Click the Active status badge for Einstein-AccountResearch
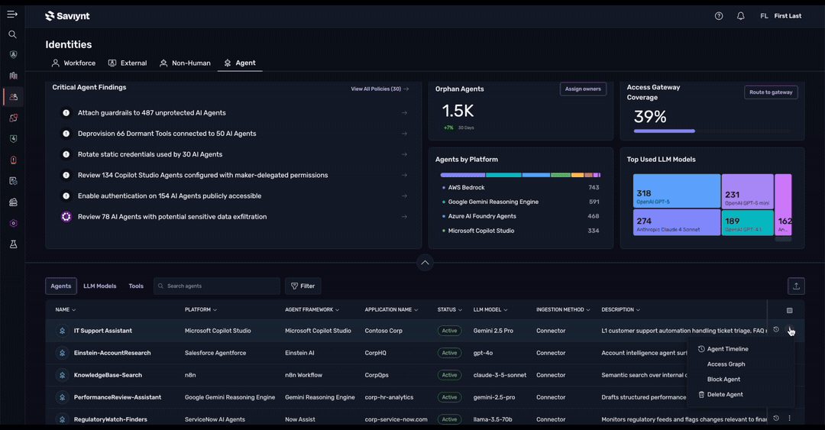The image size is (825, 430). pos(449,353)
